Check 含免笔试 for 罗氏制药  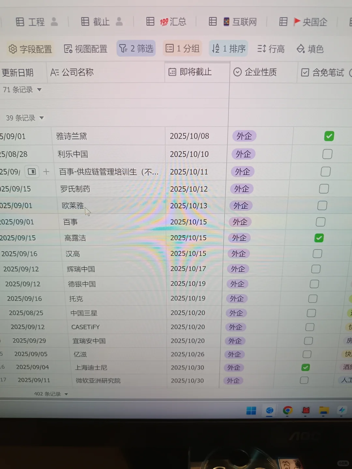324,189
